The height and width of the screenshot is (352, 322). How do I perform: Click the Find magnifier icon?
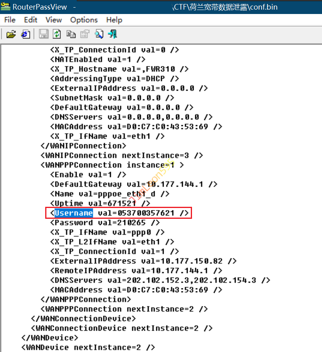tap(99, 34)
